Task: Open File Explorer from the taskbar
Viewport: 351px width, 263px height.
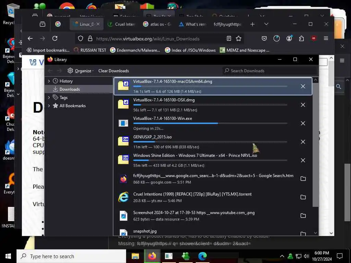Action: [x=135, y=256]
